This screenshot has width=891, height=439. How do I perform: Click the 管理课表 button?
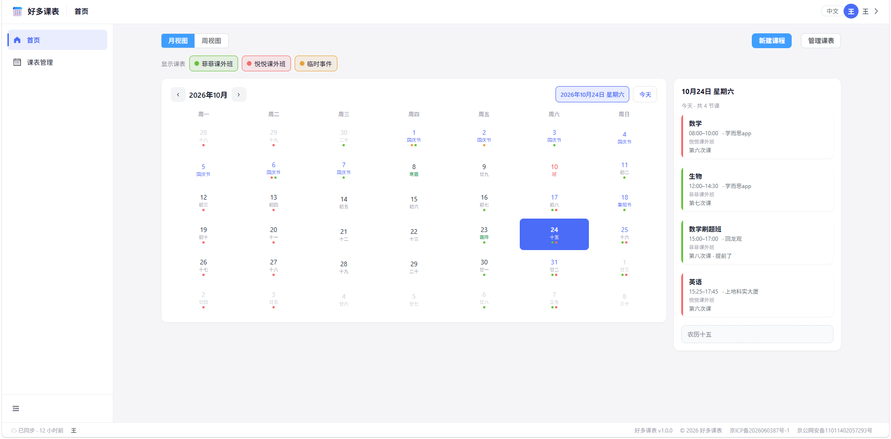pos(821,41)
